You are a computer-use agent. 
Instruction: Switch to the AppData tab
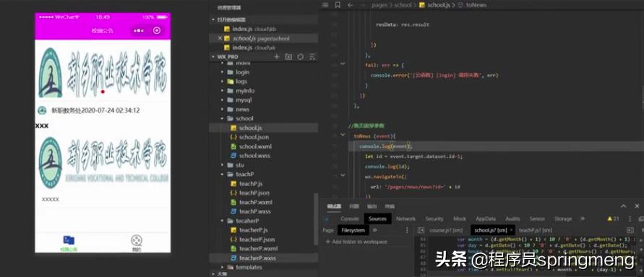486,219
